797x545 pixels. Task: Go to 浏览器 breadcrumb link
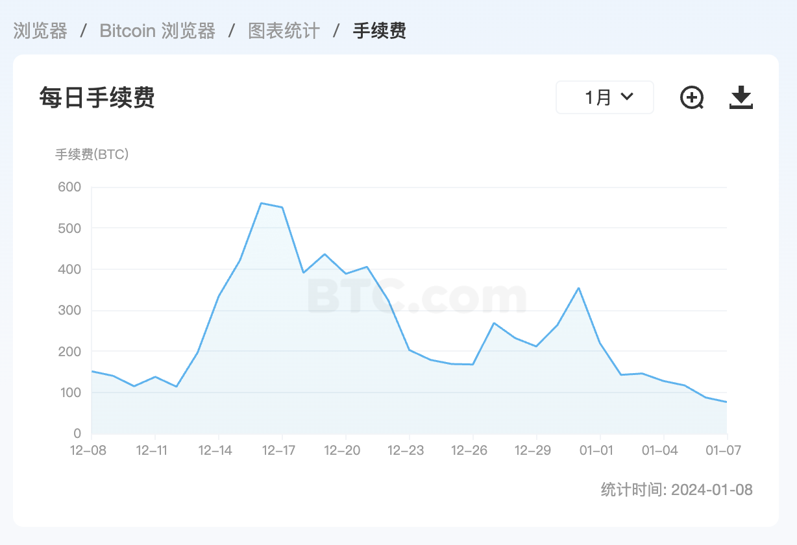(x=40, y=30)
